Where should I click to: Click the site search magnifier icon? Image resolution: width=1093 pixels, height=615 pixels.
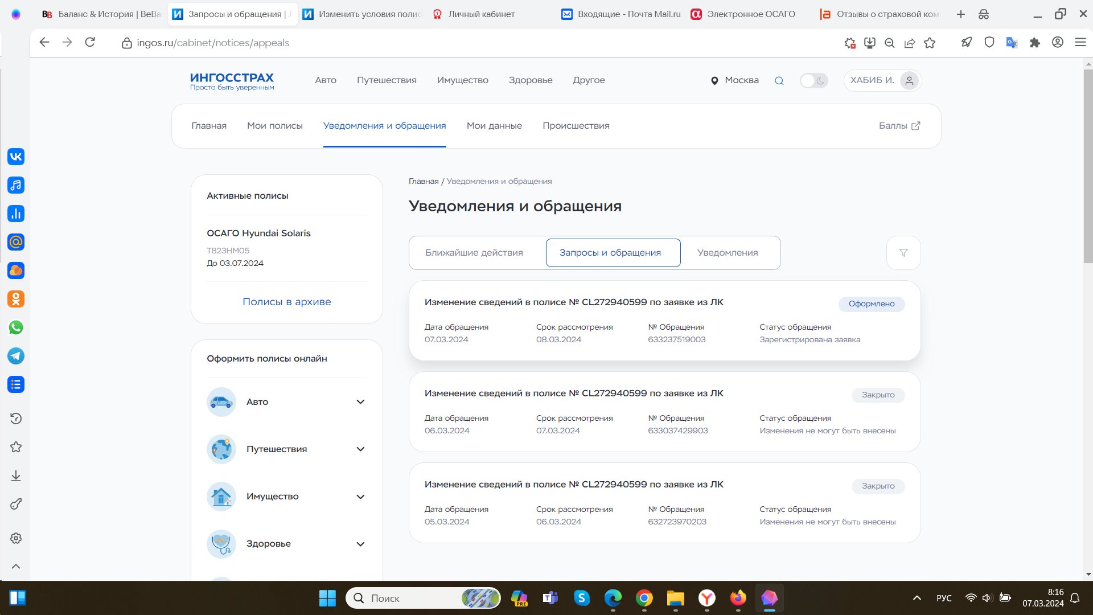pyautogui.click(x=779, y=81)
